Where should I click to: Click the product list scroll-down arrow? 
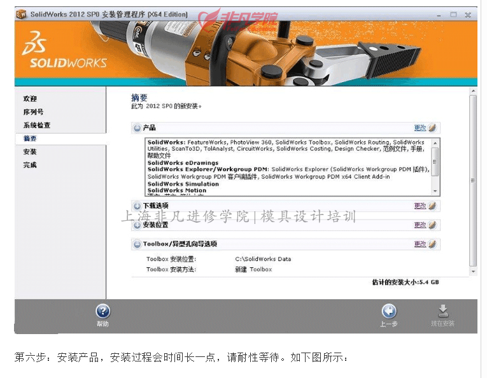click(x=435, y=191)
